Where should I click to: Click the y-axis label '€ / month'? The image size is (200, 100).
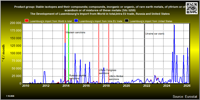coord(3,53)
